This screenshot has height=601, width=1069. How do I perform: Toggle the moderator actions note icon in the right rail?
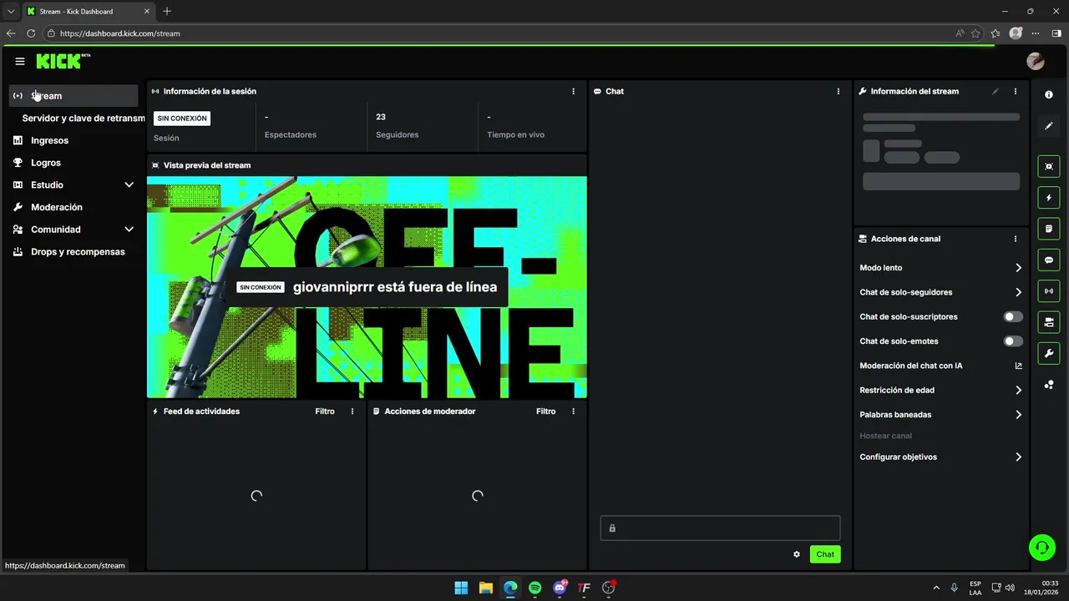(1049, 229)
